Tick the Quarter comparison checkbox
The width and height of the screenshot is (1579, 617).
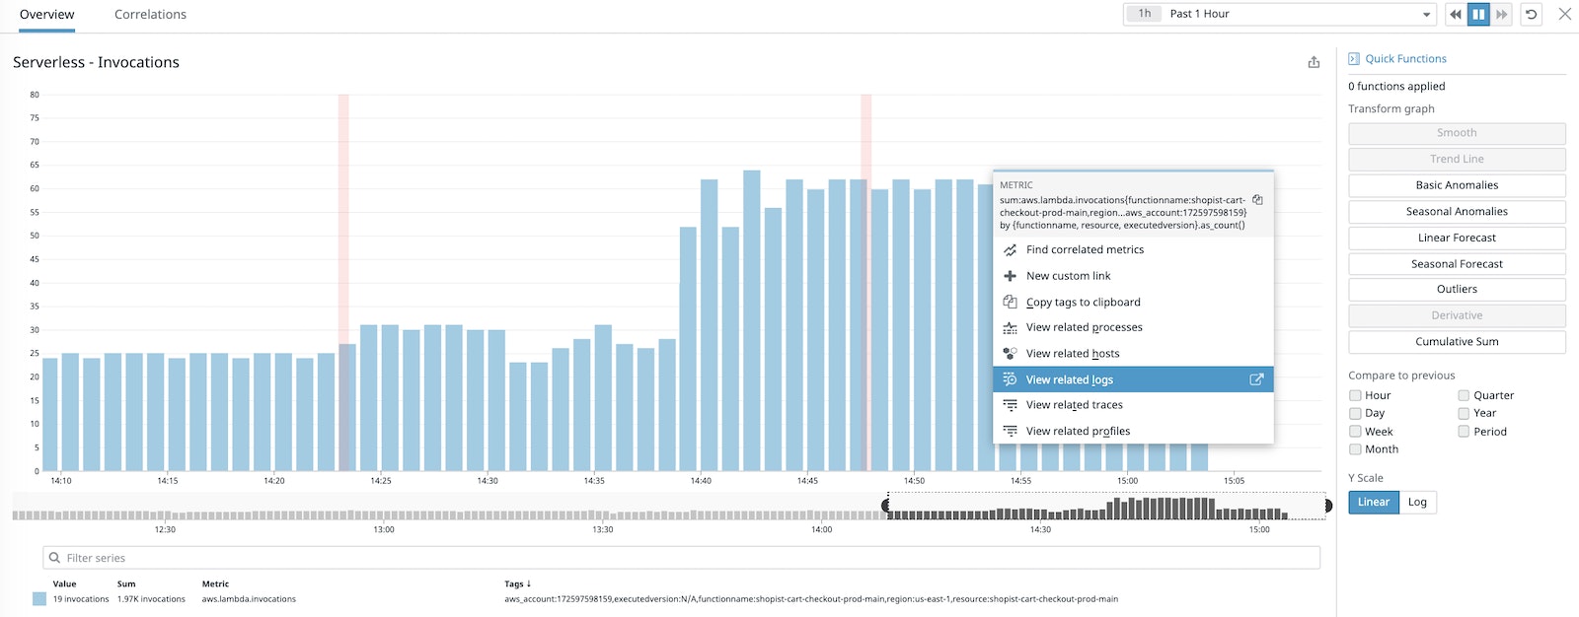click(1464, 395)
